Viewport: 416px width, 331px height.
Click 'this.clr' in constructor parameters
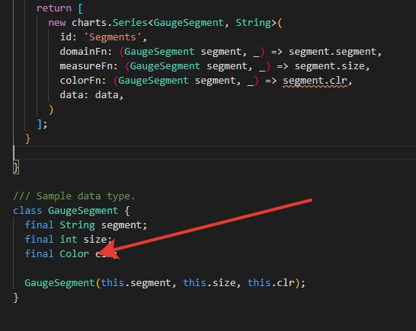(271, 283)
